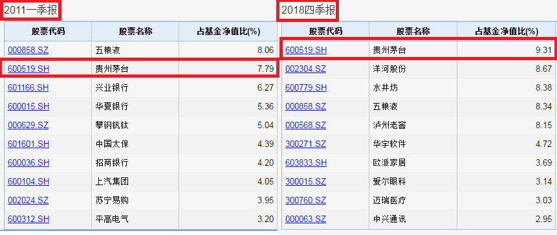This screenshot has height=235, width=557.
Task: Open 600519.SH link in the 2018 table
Action: point(306,50)
